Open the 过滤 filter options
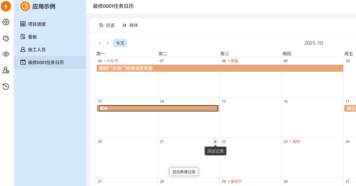Screen dimensions: 356x186 107,25
